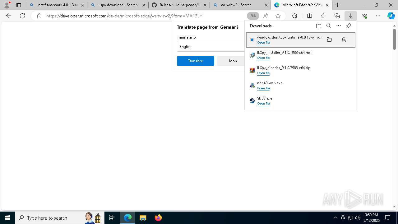Show windowsdesktop-runtime file in folder
Screen dimensions: 398x224
tap(329, 40)
